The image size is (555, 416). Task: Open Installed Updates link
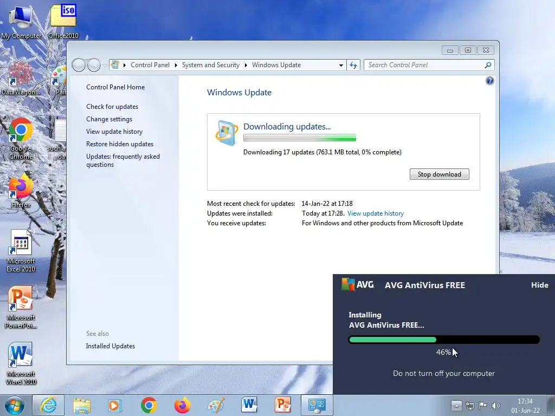(x=110, y=346)
